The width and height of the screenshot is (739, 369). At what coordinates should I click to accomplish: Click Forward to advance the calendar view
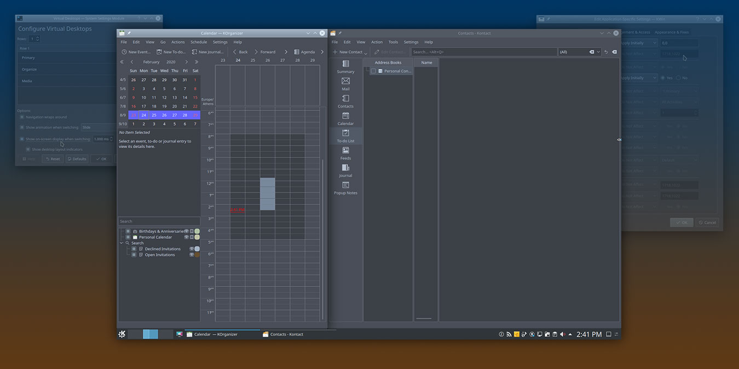pos(268,51)
